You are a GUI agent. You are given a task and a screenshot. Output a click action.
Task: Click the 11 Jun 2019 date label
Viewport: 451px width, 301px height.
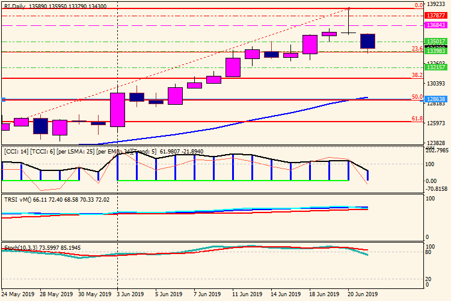[x=247, y=294]
